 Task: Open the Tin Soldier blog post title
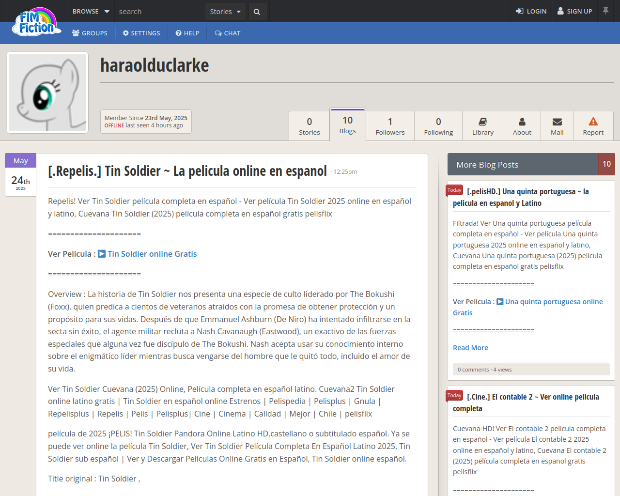click(187, 171)
